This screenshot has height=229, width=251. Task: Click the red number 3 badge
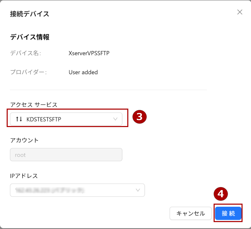point(139,117)
